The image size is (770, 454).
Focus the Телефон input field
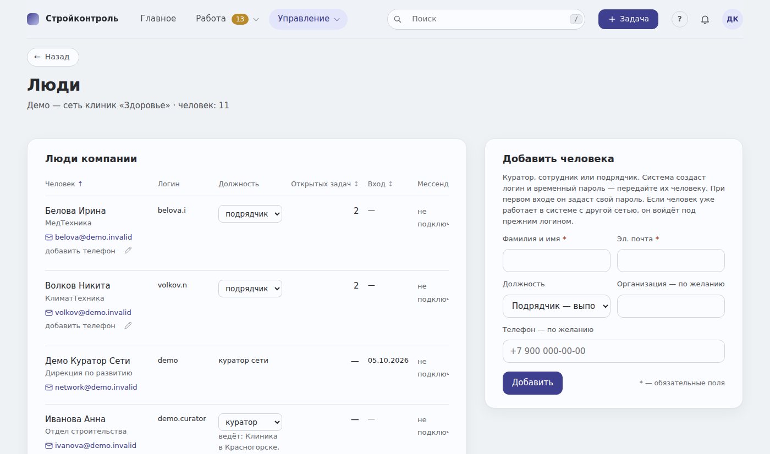click(x=614, y=351)
